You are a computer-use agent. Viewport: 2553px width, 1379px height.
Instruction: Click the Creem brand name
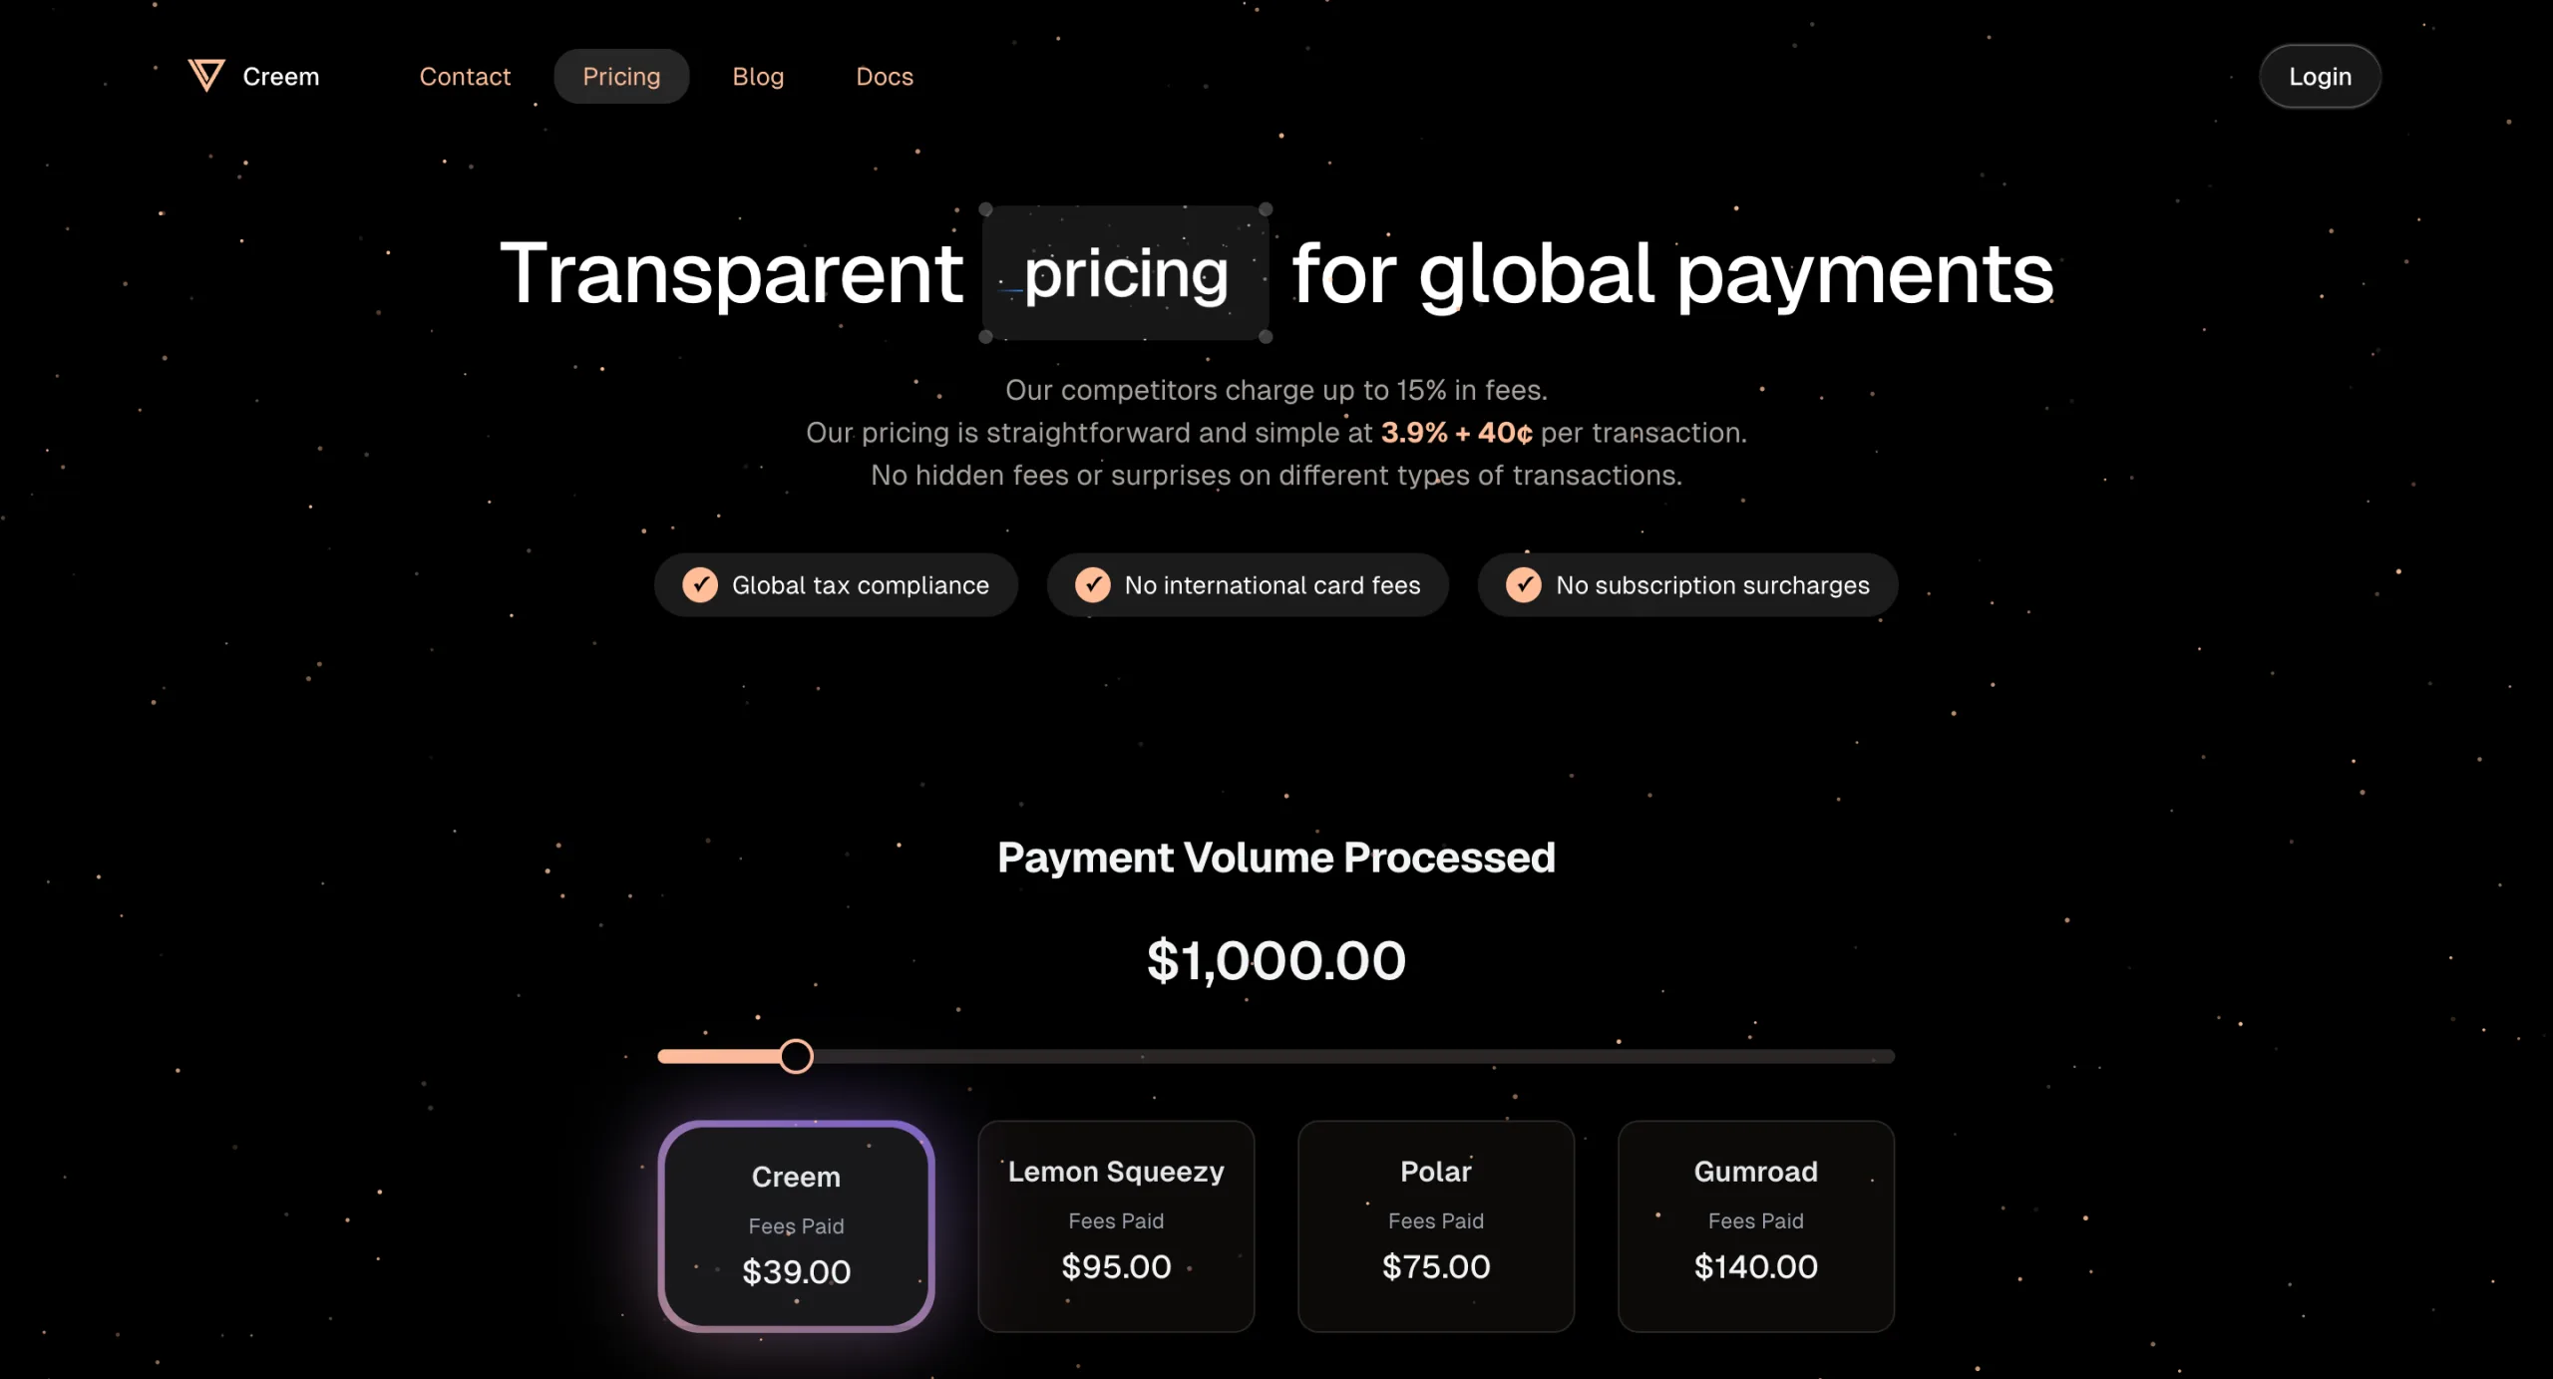(x=281, y=77)
